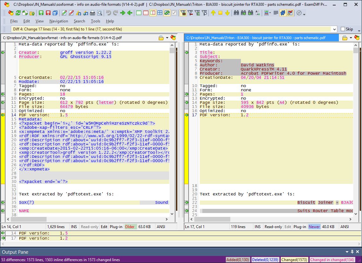Click the open-file folder icon in right pane header

(345, 38)
